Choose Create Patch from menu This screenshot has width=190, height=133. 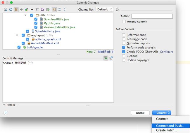[x=171, y=130]
